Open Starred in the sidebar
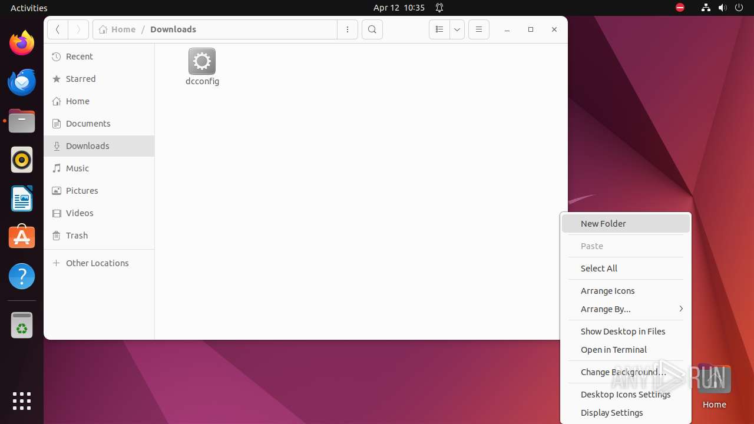The image size is (754, 424). coord(99,79)
